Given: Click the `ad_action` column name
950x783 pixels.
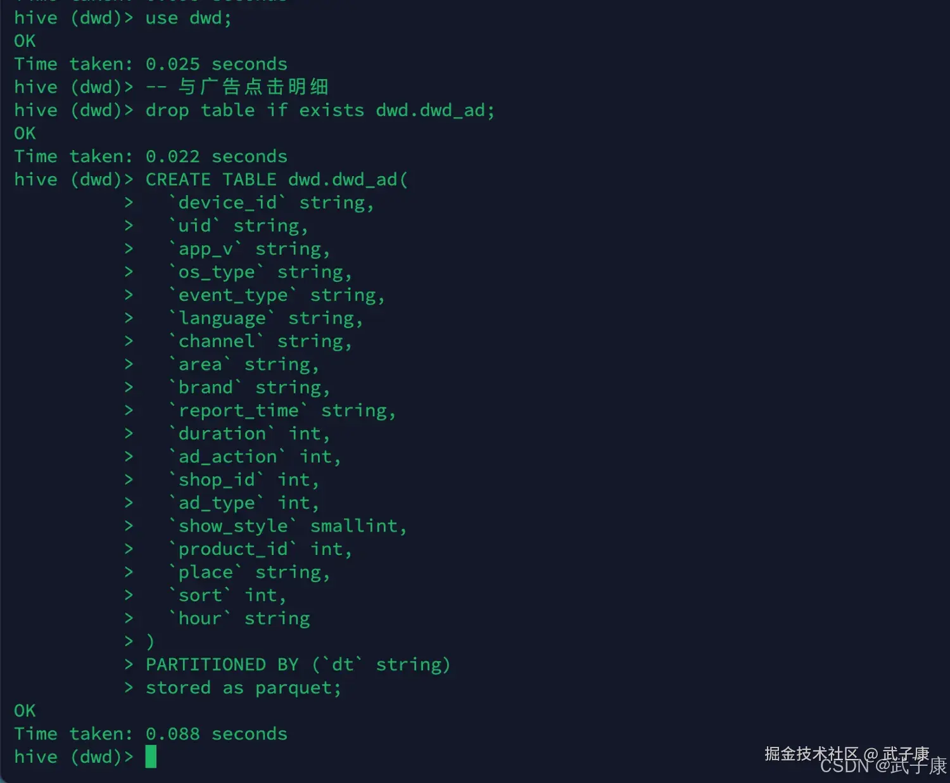Looking at the screenshot, I should pos(227,457).
